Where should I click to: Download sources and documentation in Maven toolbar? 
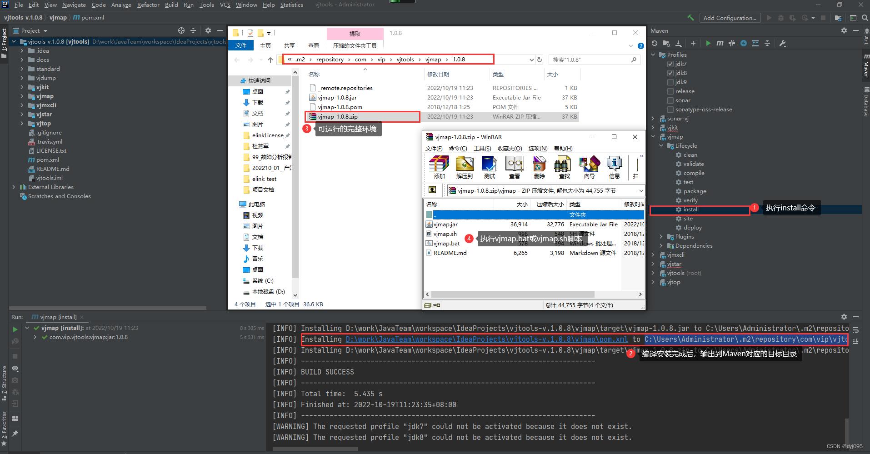tap(679, 43)
